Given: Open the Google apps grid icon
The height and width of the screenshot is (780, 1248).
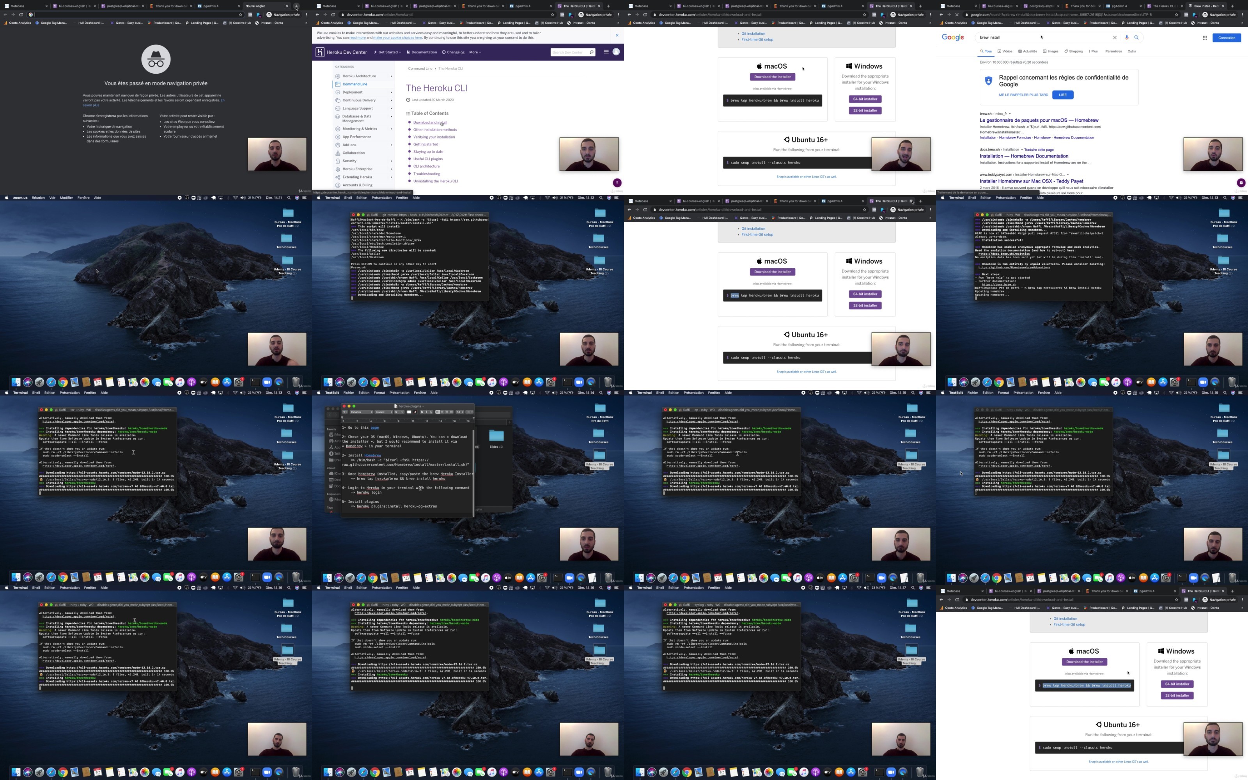Looking at the screenshot, I should point(1205,38).
